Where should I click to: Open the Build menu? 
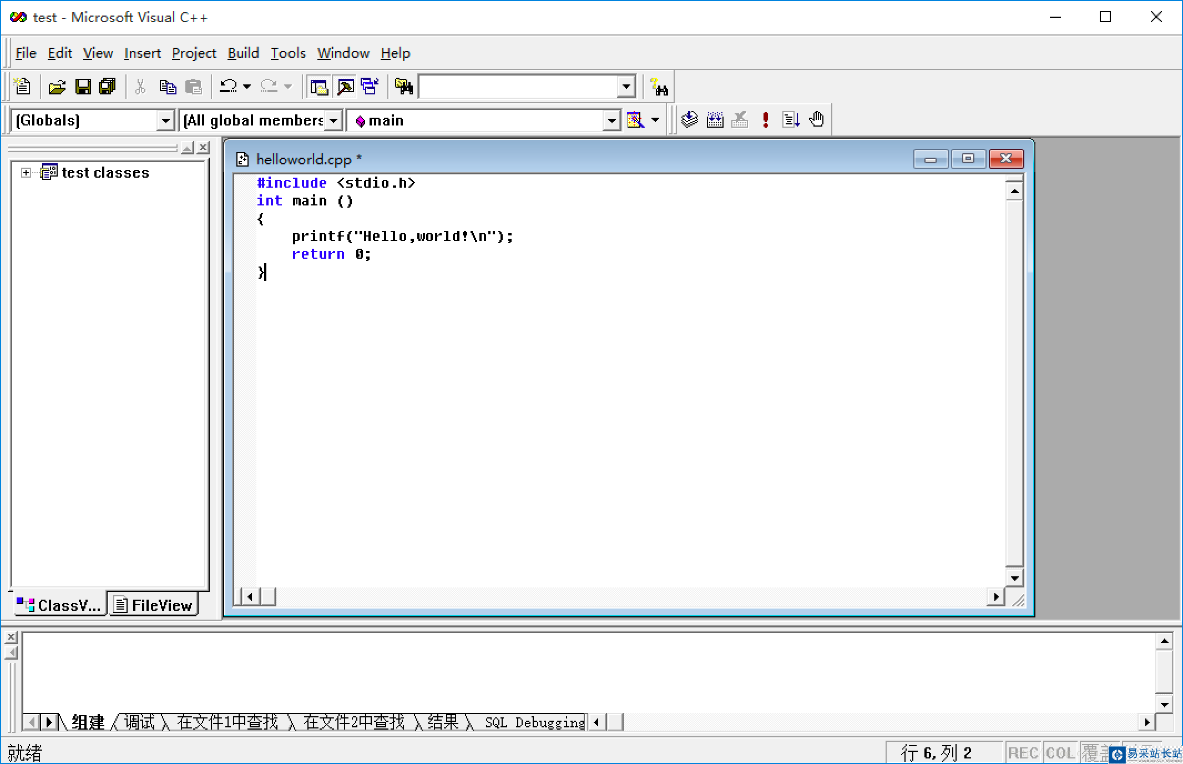243,53
